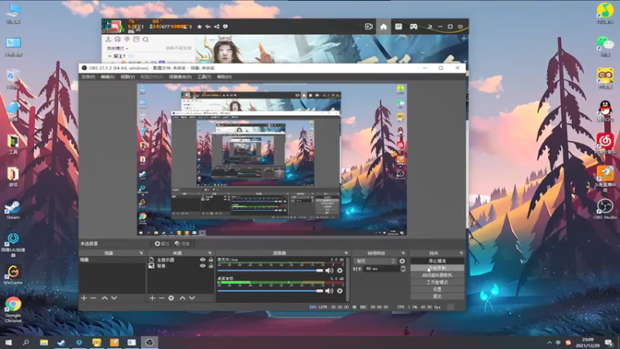620x349 pixels.
Task: Click the star favorite icon in background app
Action: click(199, 26)
